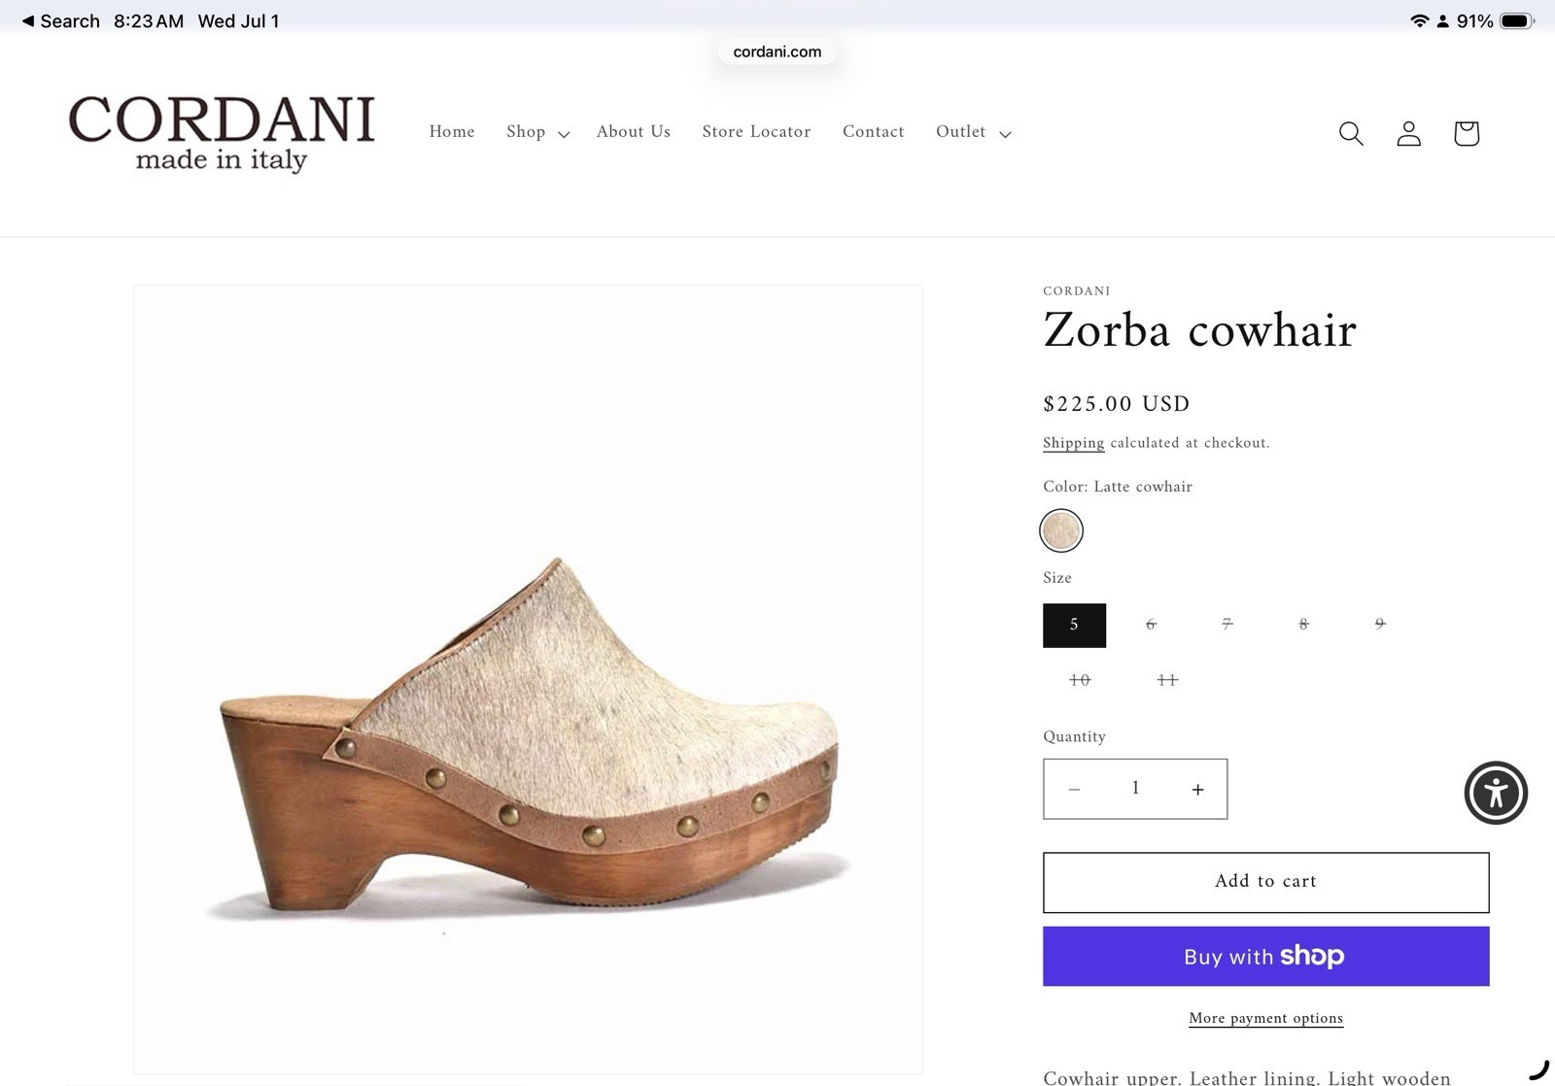Open the accessibility widget button
1555x1086 pixels.
tap(1496, 793)
